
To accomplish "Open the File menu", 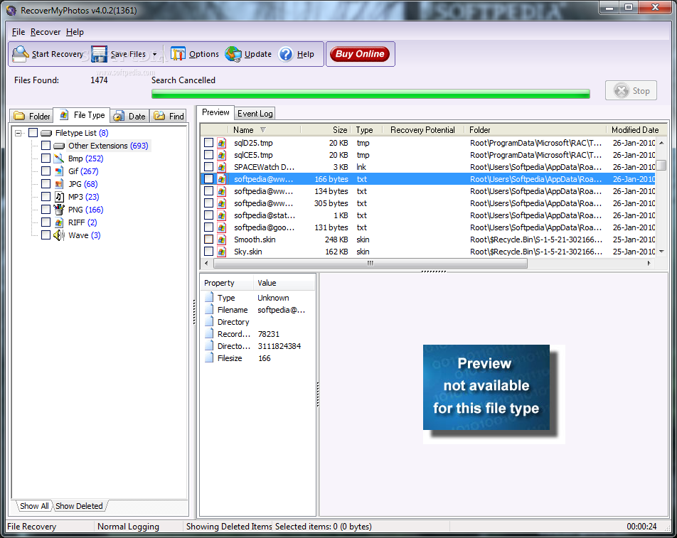I will click(x=18, y=32).
